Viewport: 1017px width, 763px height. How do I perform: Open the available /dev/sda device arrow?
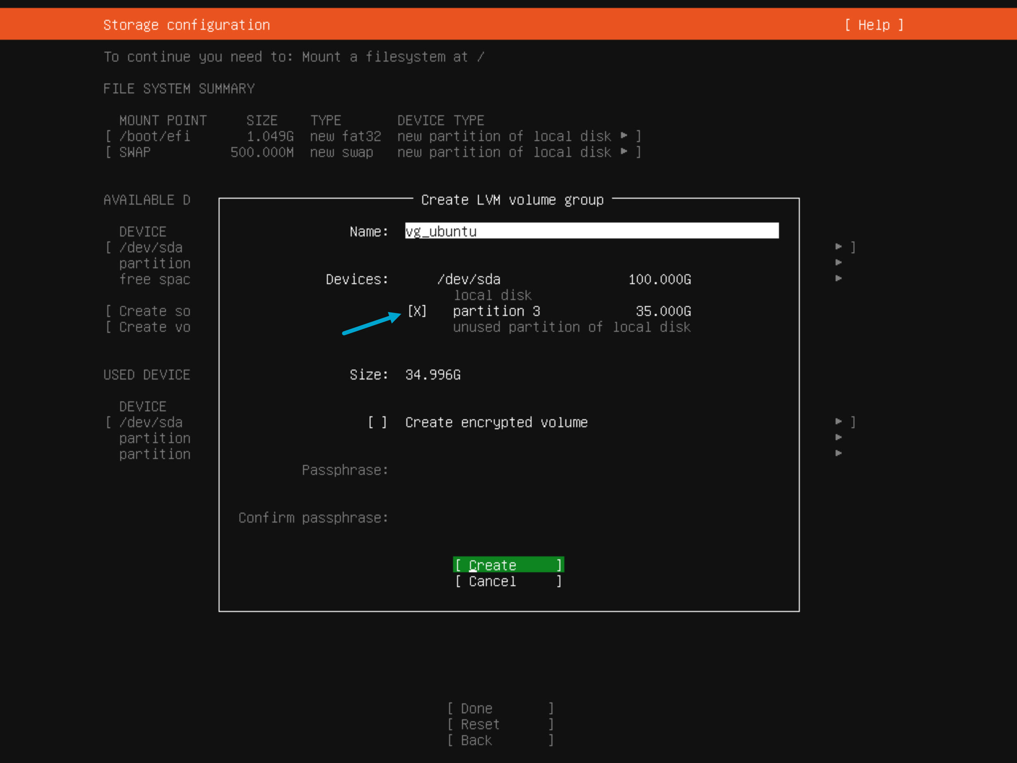[x=838, y=247]
